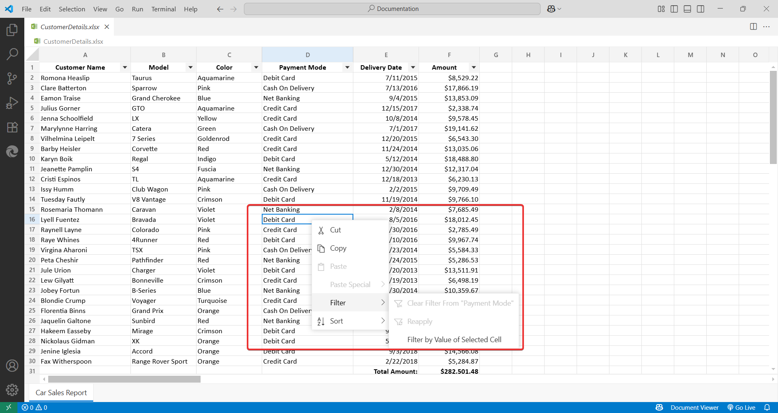Click the Customize Layout icon
Viewport: 778px width, 413px height.
[x=661, y=9]
